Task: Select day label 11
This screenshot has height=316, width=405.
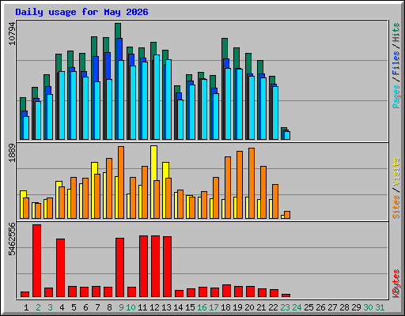Action: pos(142,307)
